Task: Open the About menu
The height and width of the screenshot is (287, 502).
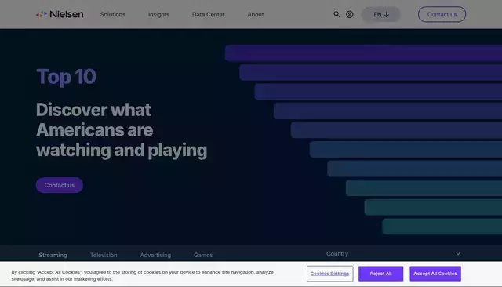Action: click(256, 14)
